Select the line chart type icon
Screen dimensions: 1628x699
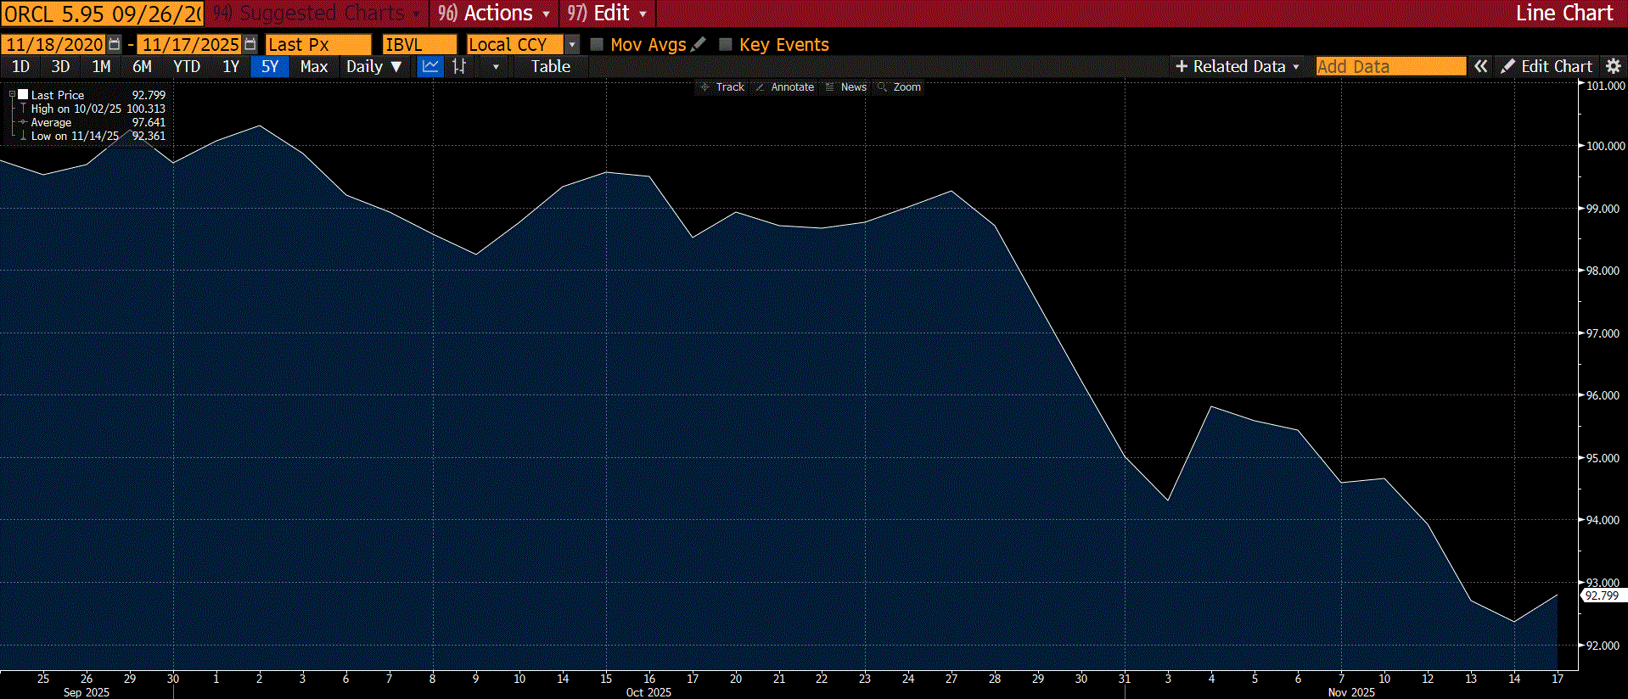pos(430,66)
